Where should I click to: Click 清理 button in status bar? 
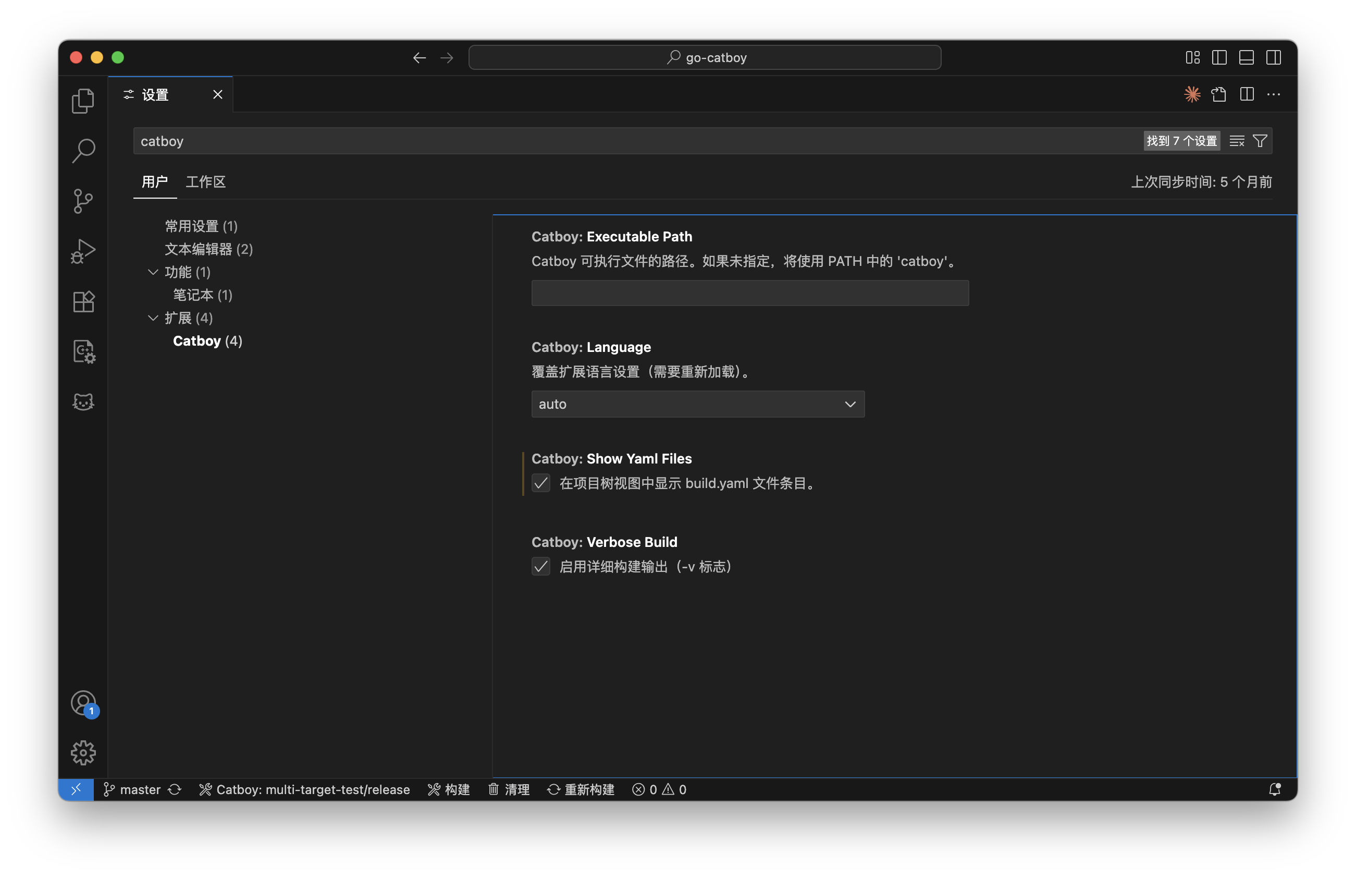coord(509,790)
